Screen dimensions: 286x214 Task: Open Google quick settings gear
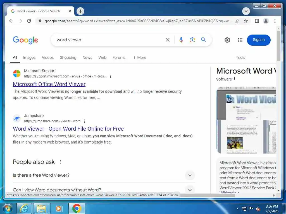[x=227, y=40]
